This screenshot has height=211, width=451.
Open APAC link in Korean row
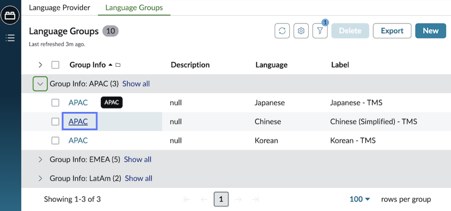[x=78, y=141]
